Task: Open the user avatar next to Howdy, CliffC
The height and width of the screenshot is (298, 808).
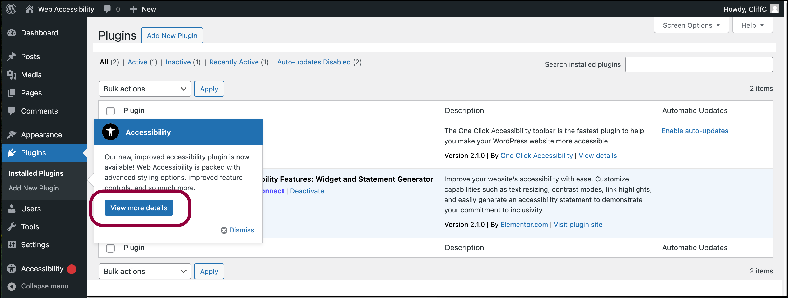Action: (x=775, y=9)
